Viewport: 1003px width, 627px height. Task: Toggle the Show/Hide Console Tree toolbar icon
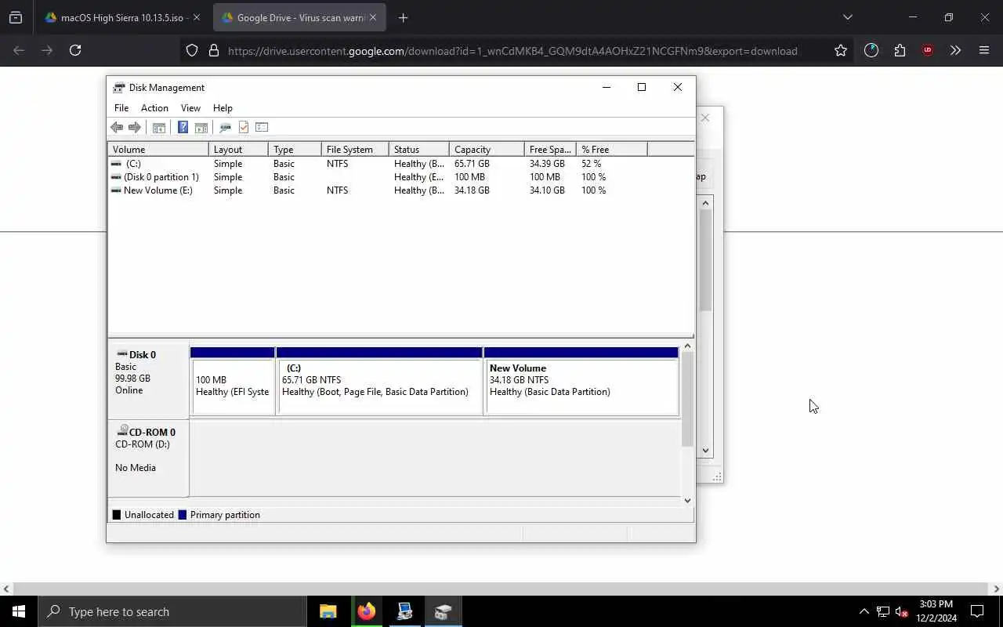click(x=159, y=127)
